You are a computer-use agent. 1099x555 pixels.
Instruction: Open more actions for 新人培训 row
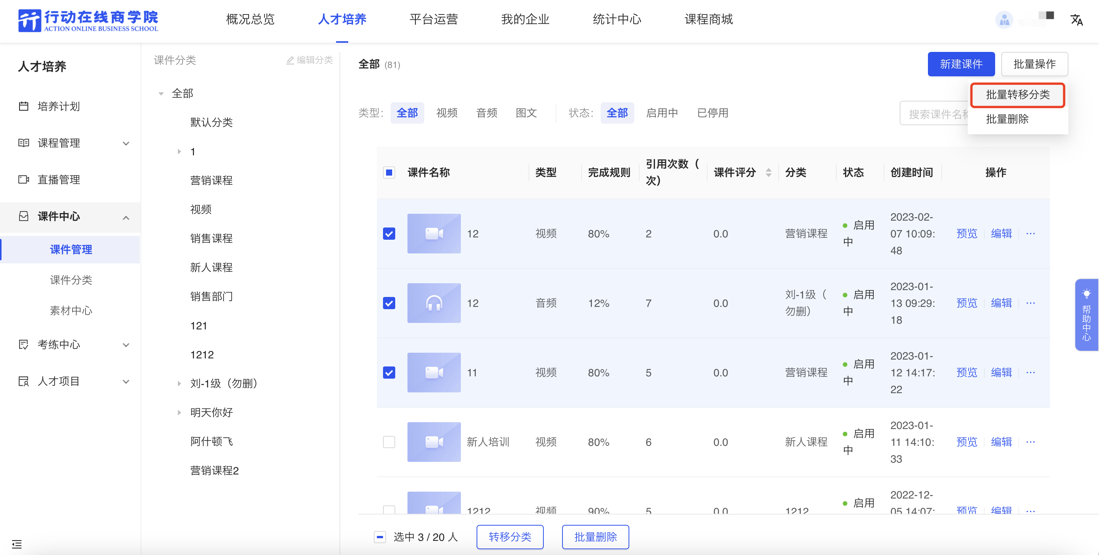pyautogui.click(x=1030, y=442)
